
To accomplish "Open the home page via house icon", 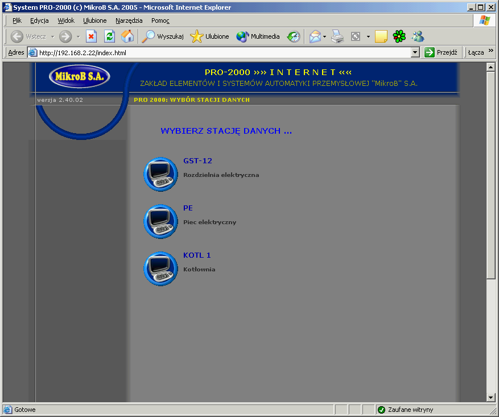I will tap(127, 36).
